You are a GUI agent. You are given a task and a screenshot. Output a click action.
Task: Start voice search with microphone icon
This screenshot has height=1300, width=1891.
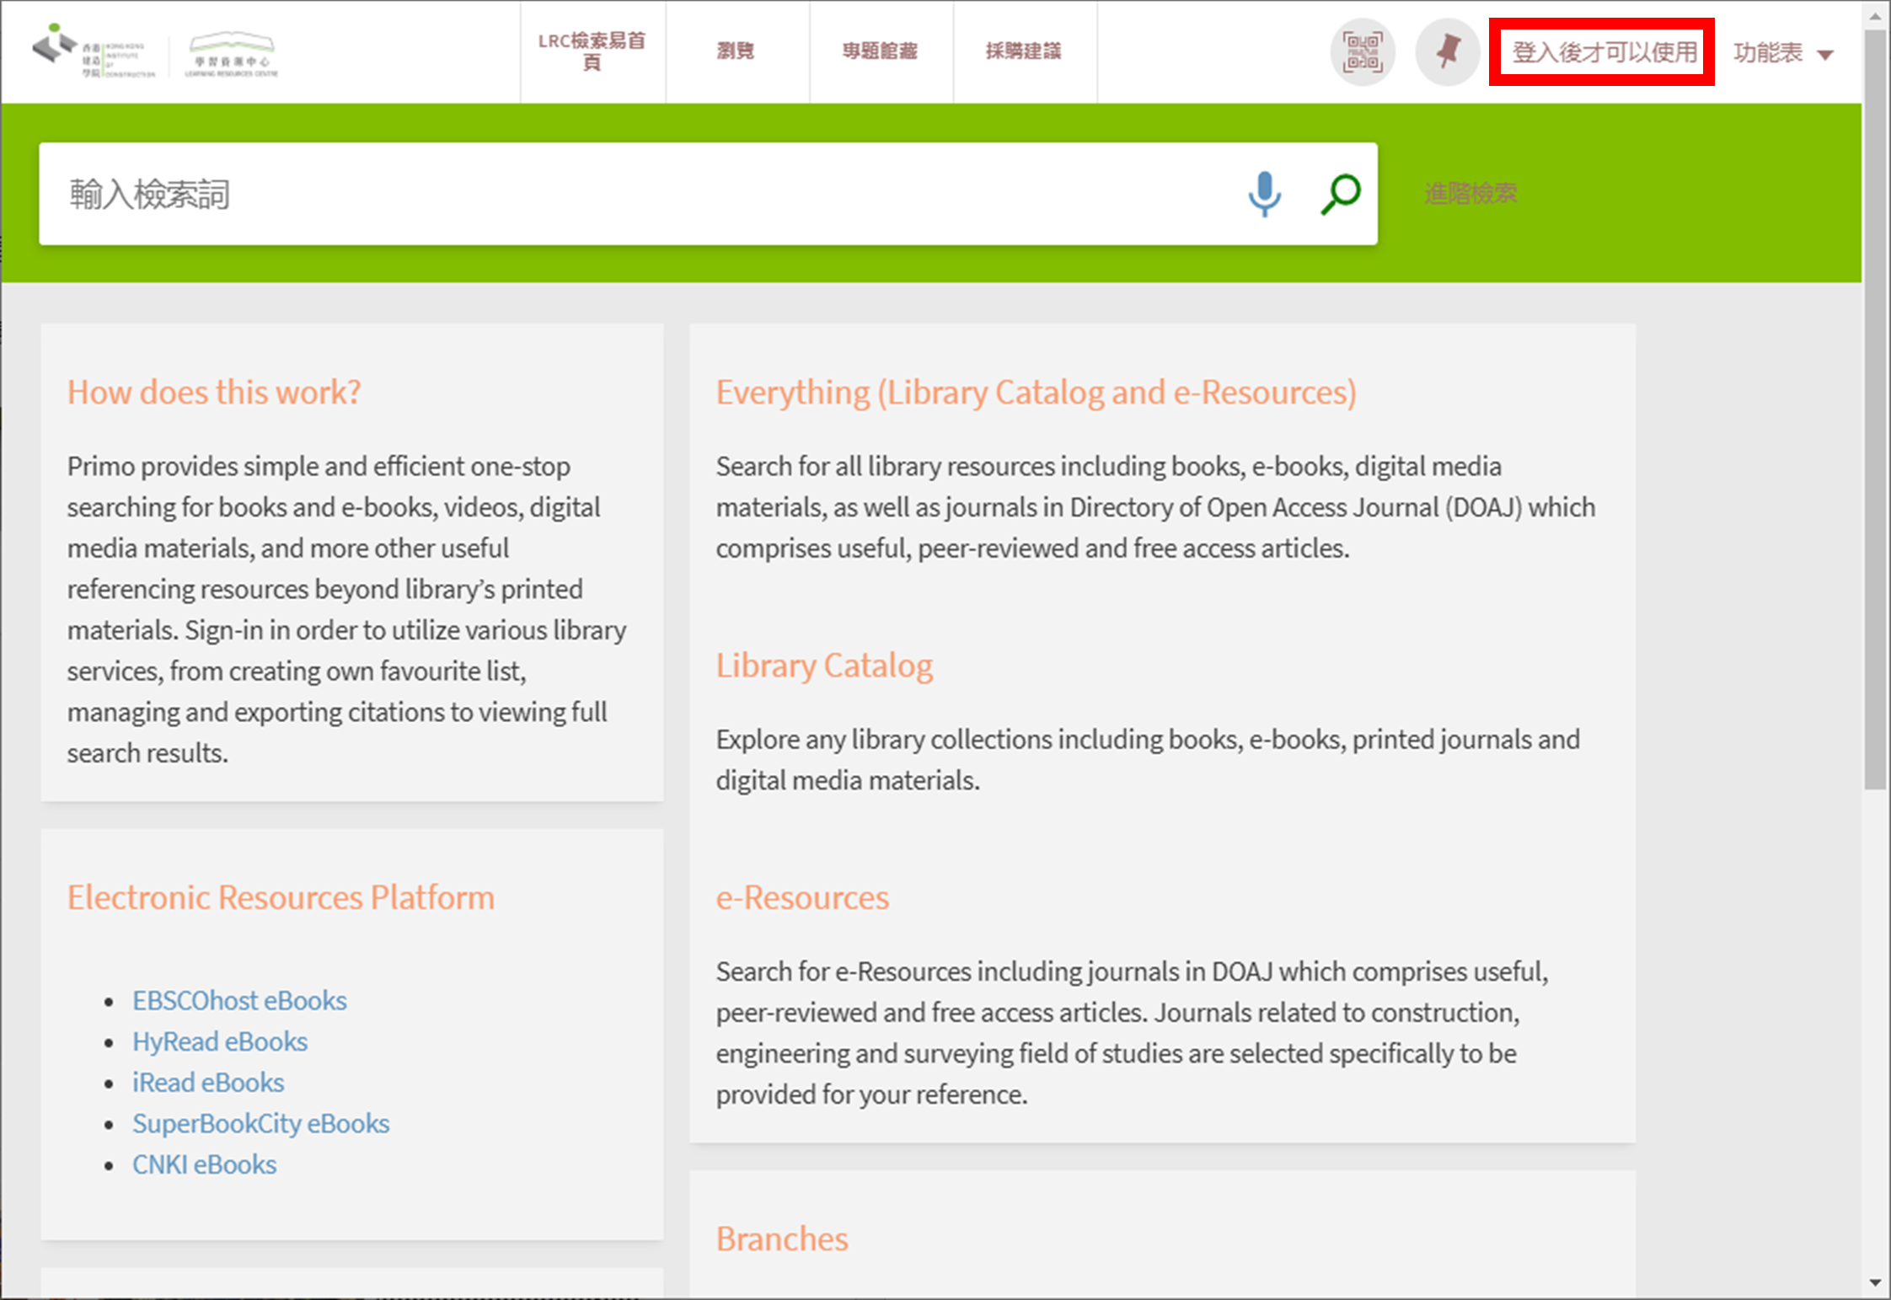(x=1264, y=194)
